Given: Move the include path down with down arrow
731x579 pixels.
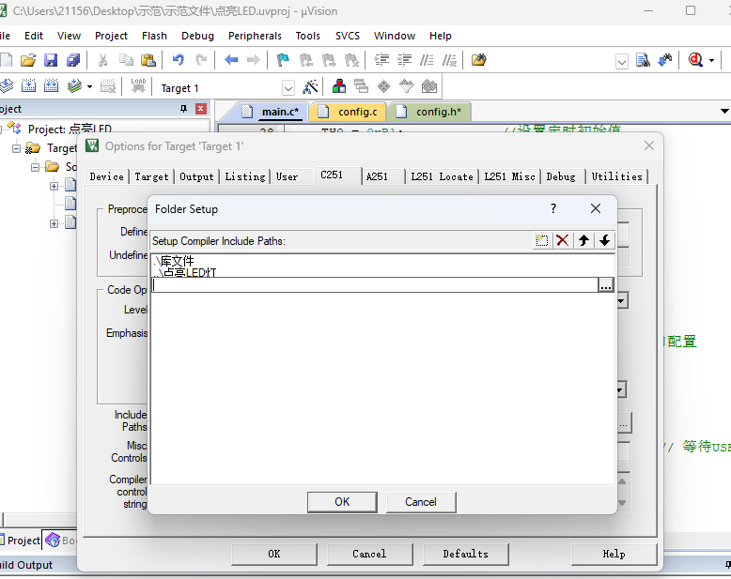Looking at the screenshot, I should [604, 241].
